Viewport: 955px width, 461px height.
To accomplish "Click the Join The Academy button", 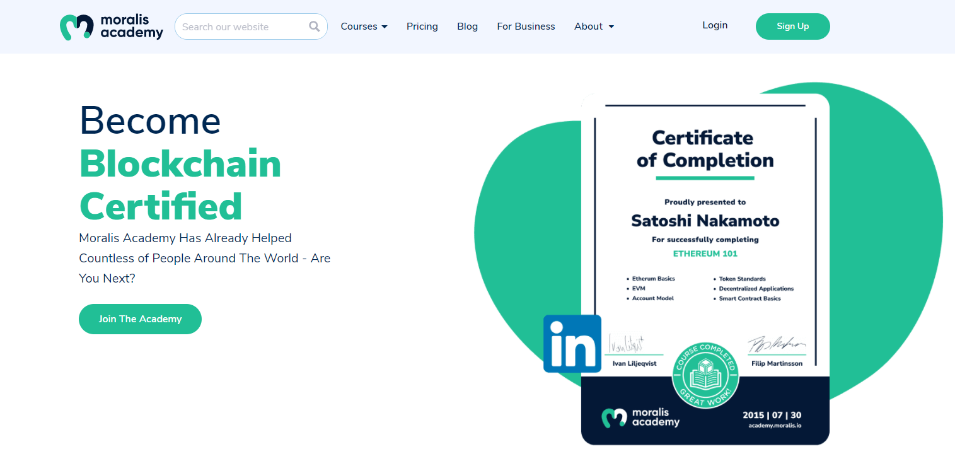I will 140,319.
